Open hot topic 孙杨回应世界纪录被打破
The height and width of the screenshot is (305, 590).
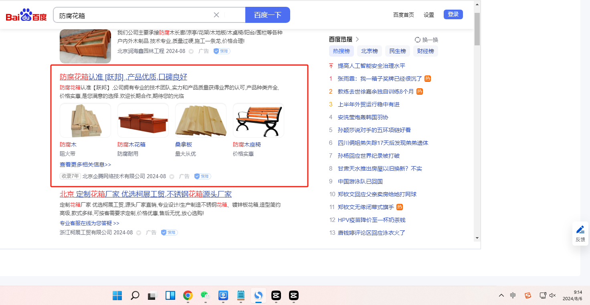369,156
